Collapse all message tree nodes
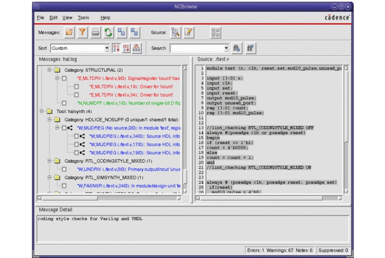385x258 pixels. pyautogui.click(x=135, y=32)
